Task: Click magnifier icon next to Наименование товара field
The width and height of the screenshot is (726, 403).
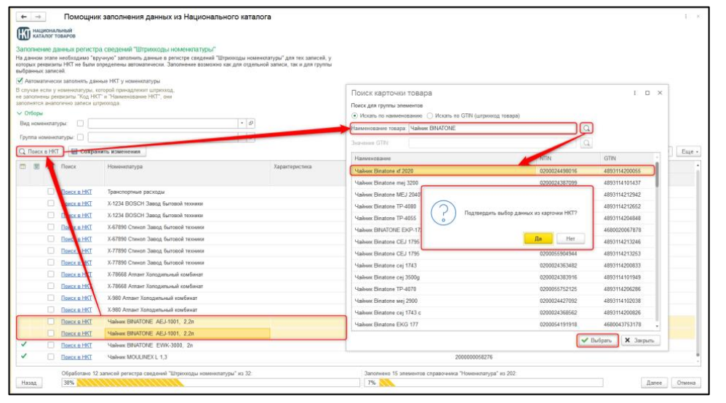Action: (x=586, y=128)
